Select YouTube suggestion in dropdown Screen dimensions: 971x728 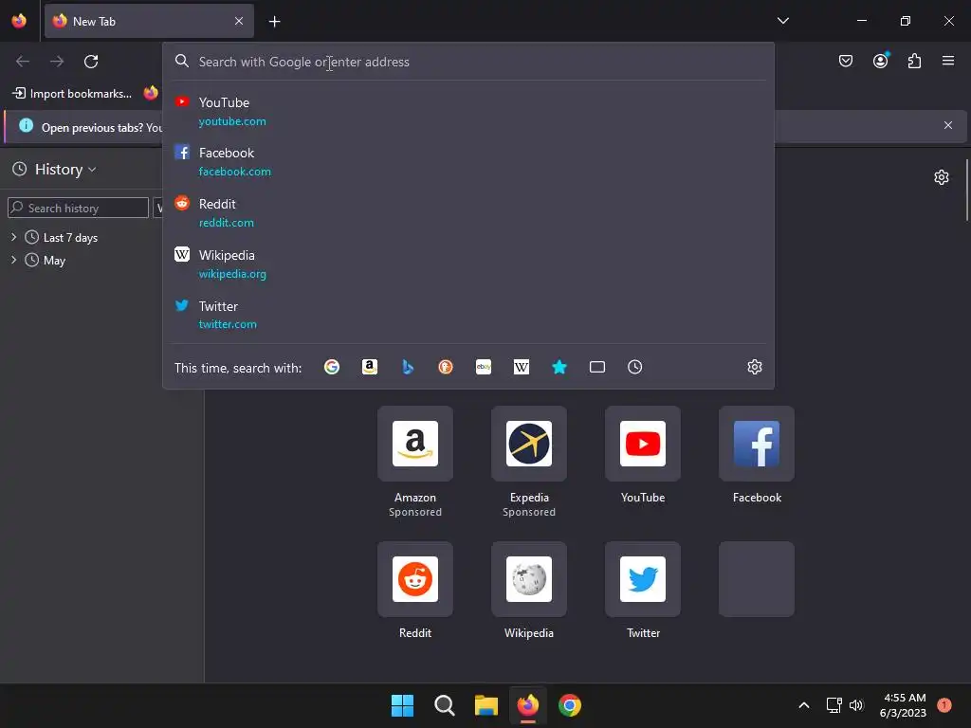coord(468,112)
